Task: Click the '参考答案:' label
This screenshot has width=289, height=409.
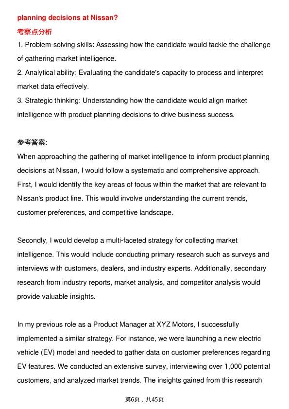Action: tap(32, 142)
